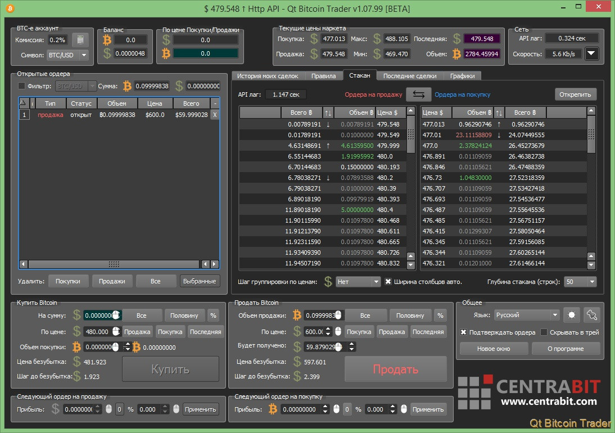The height and width of the screenshot is (433, 615).
Task: Click sort arrows column in buy orders header
Action: (x=499, y=112)
